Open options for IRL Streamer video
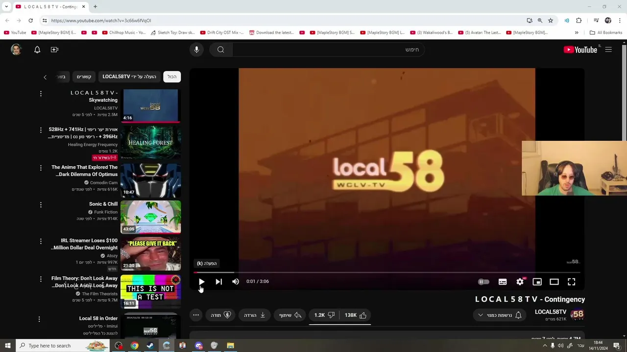Image resolution: width=627 pixels, height=352 pixels. pyautogui.click(x=41, y=241)
